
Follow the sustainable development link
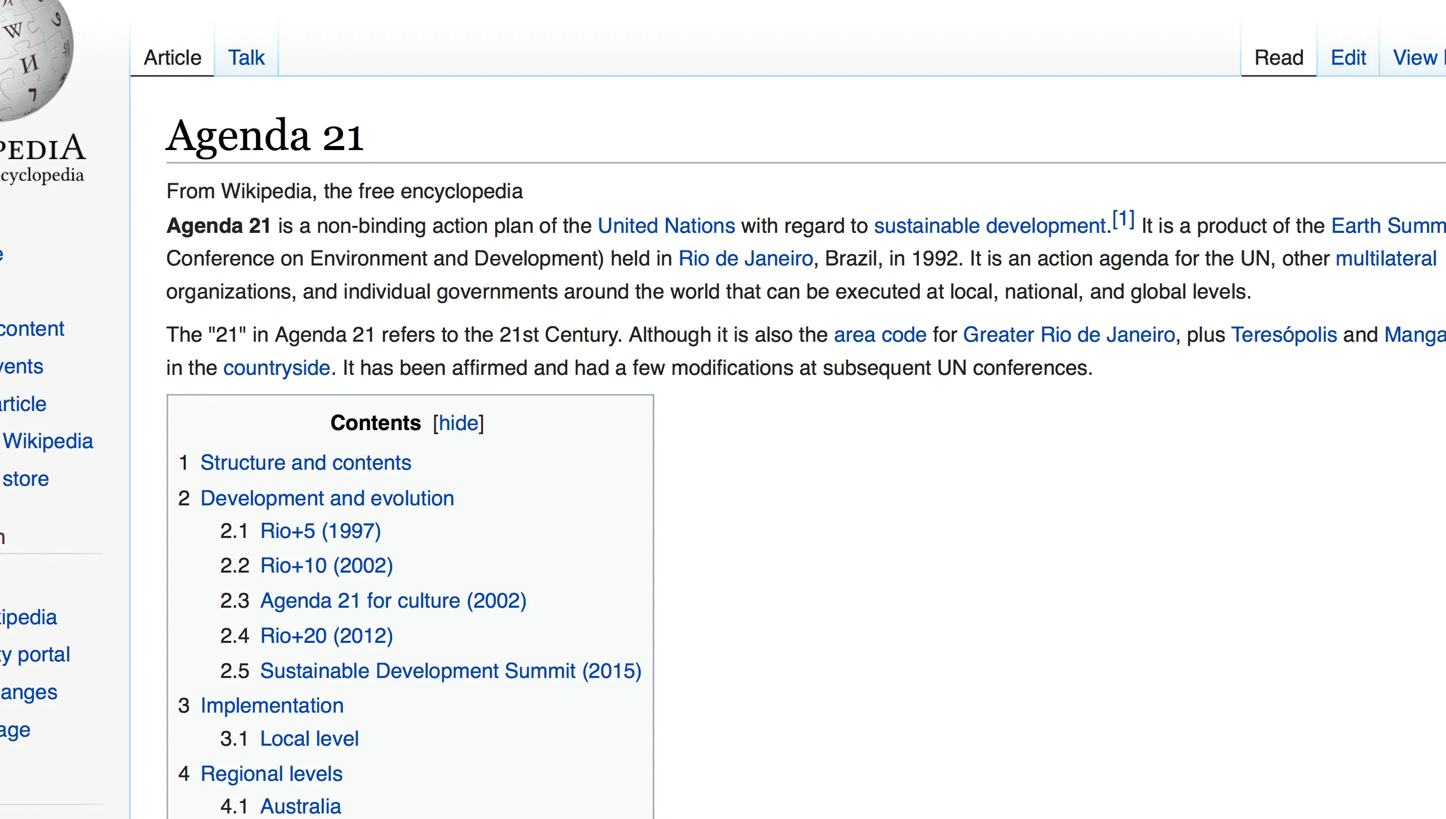pos(989,225)
